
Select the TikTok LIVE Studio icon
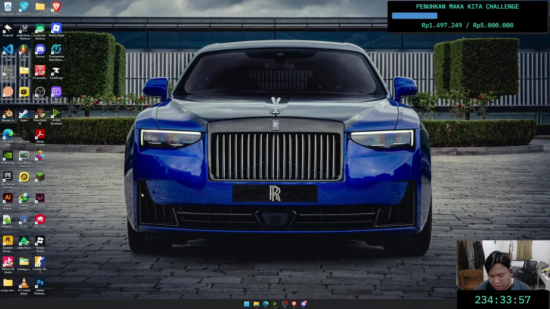pos(8,266)
